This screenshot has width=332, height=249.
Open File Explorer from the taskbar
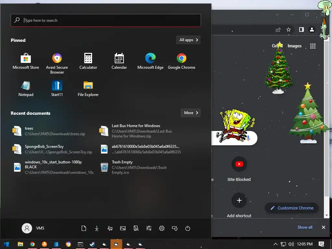coord(20,244)
